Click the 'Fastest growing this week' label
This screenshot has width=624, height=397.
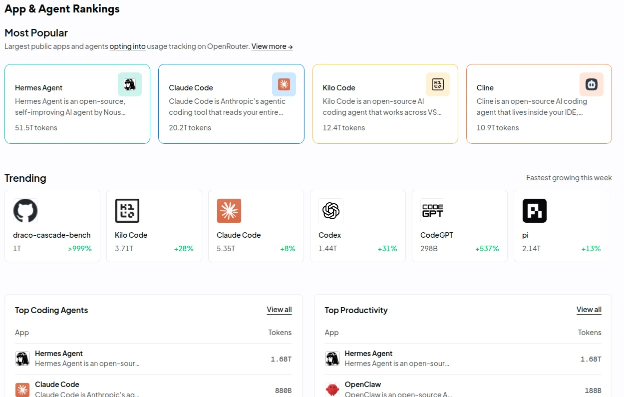click(569, 178)
